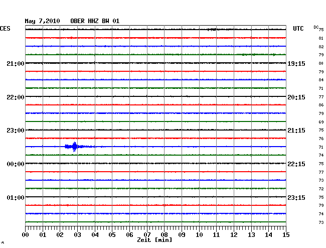The height and width of the screenshot is (248, 326).
Task: Click the DC value 80
Action: [321, 63]
